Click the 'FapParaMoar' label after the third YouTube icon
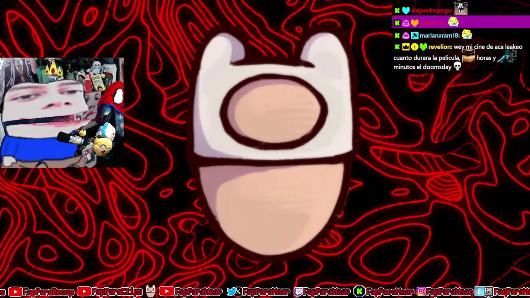The image size is (530, 298). pyautogui.click(x=199, y=292)
